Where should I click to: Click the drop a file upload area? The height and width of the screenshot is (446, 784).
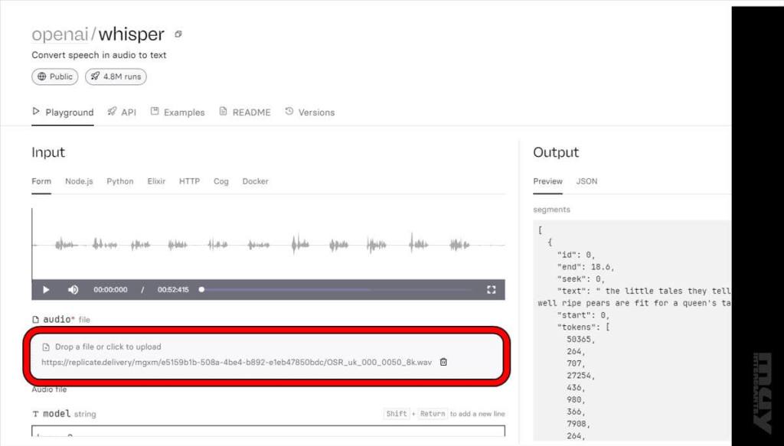[108, 347]
